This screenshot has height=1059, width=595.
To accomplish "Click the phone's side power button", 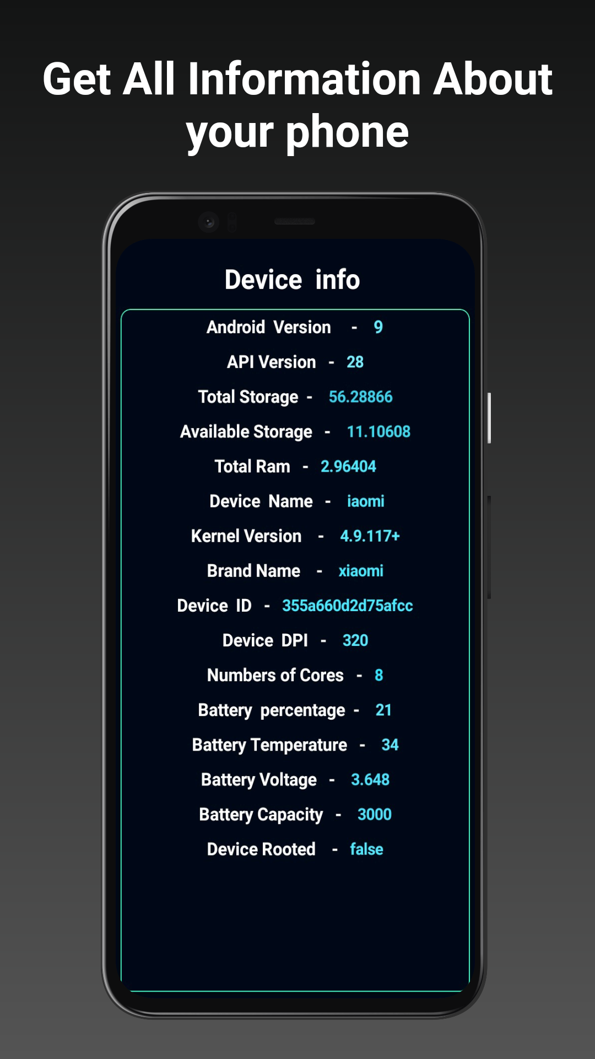I will pos(489,418).
